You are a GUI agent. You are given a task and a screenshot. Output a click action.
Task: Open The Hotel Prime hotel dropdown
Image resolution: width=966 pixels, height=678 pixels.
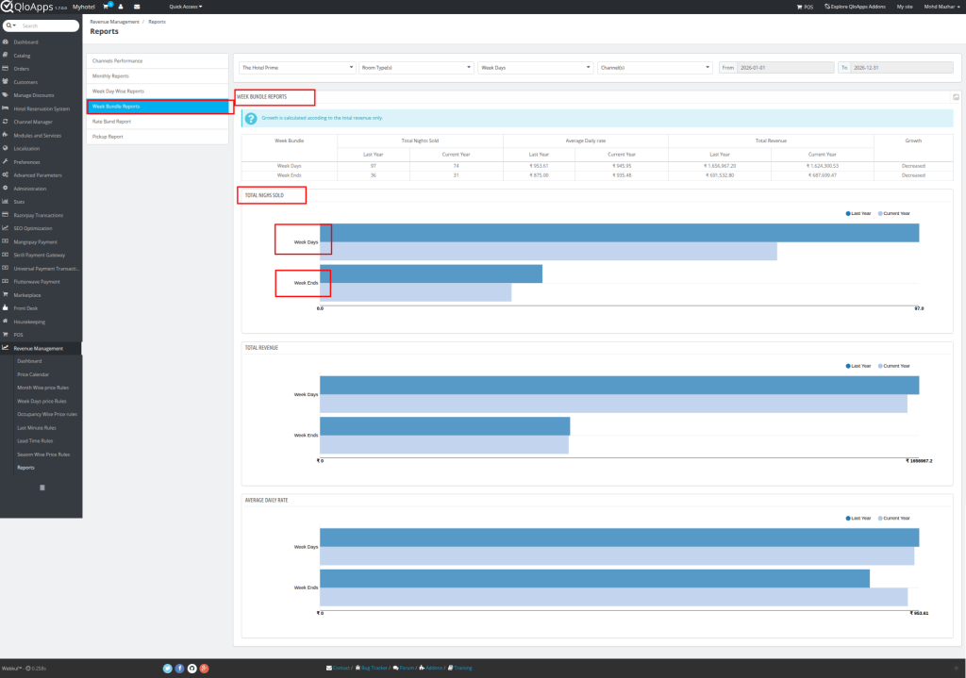click(x=297, y=67)
